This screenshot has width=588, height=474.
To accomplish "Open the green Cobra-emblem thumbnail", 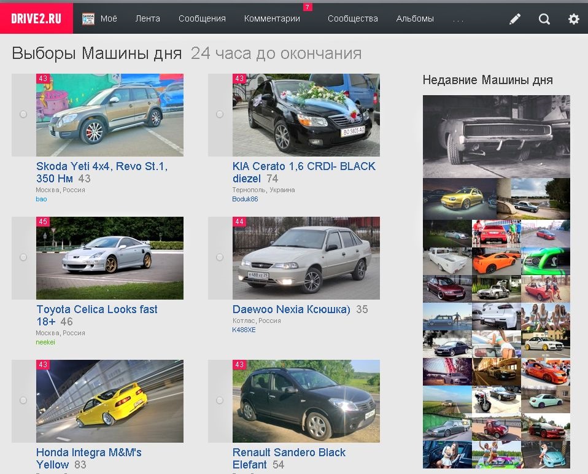I will click(x=546, y=261).
